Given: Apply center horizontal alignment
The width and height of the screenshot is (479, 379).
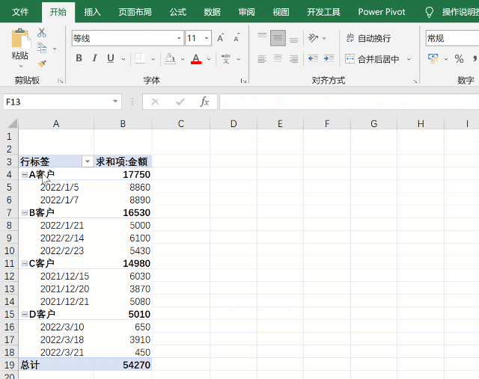Looking at the screenshot, I should click(278, 58).
